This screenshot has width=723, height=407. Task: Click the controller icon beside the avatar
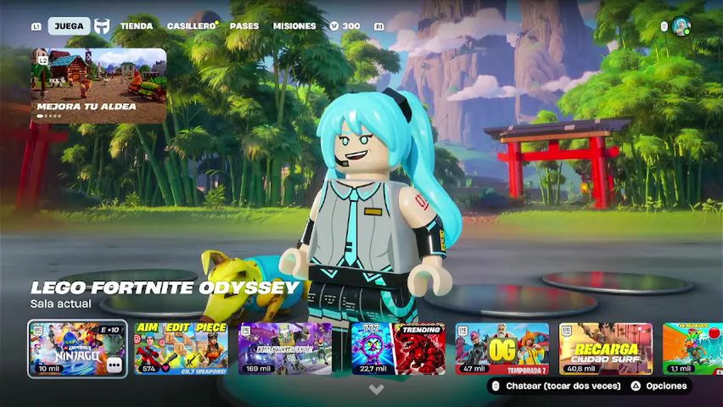click(664, 27)
